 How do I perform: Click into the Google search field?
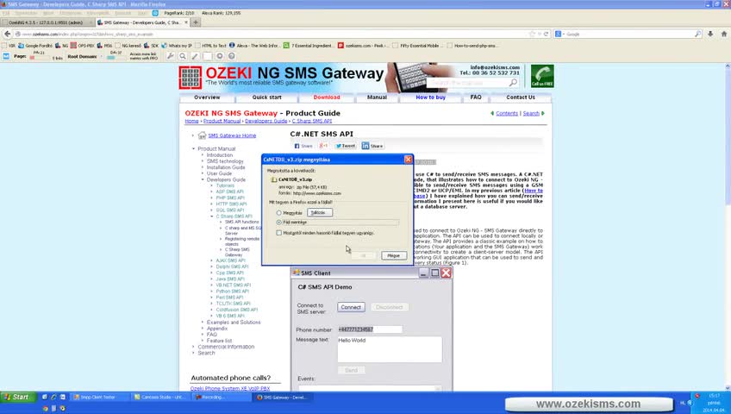click(629, 34)
